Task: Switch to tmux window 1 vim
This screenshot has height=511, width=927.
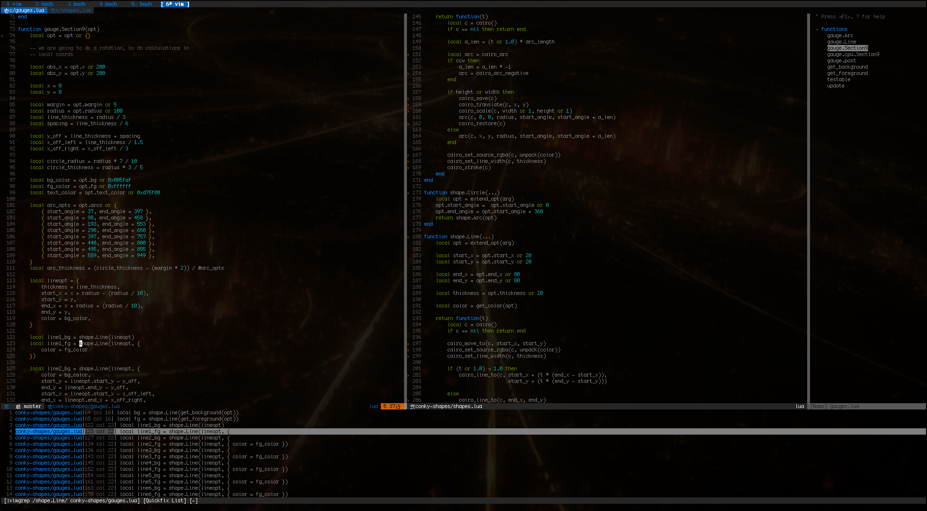Action: 14,4
